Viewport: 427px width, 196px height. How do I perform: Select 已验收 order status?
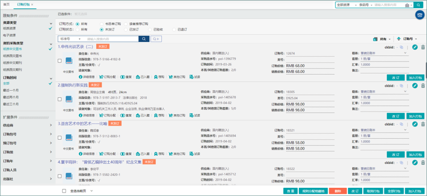point(150,30)
